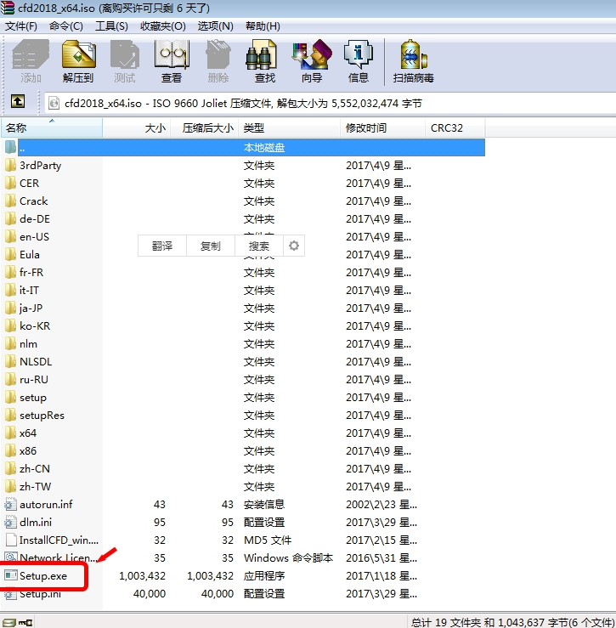Select the setup folder row
The height and width of the screenshot is (628, 616).
tap(243, 398)
